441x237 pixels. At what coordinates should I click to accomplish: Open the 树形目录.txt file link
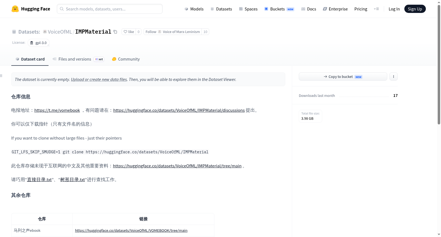72,180
